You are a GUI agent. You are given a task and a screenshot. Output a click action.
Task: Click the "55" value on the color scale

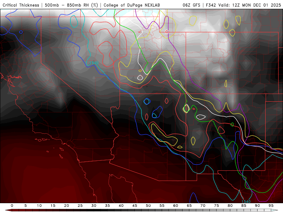[162, 206]
